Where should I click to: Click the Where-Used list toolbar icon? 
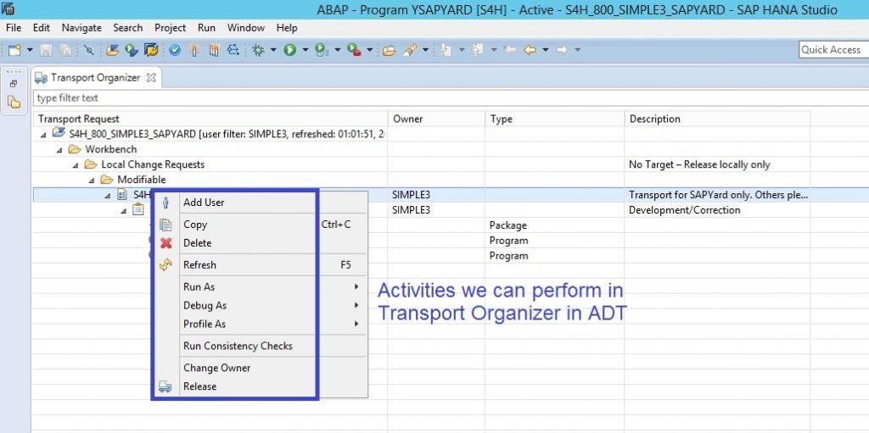point(233,50)
